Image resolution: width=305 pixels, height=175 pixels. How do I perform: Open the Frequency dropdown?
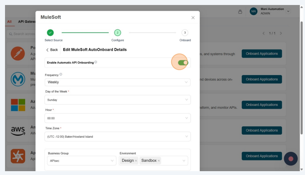117,82
